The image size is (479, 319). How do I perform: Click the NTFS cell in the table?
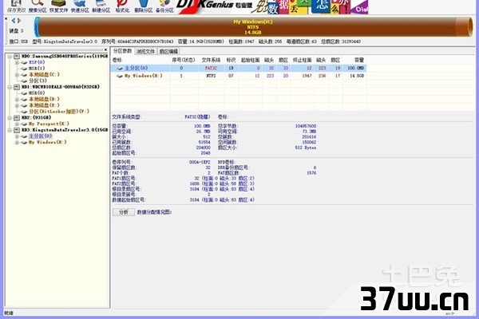point(211,76)
